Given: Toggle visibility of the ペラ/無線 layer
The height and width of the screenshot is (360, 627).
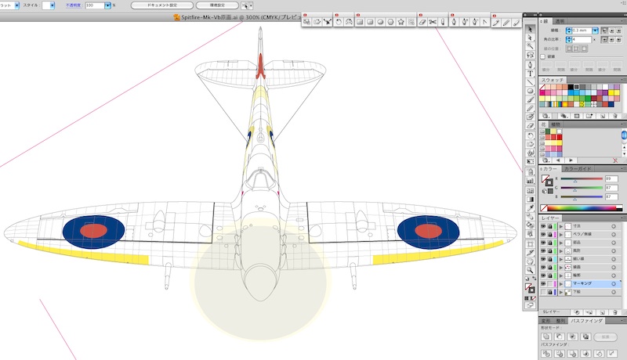Looking at the screenshot, I should pyautogui.click(x=543, y=234).
